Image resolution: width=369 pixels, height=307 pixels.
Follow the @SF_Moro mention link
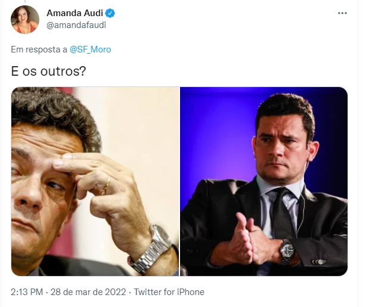(91, 49)
